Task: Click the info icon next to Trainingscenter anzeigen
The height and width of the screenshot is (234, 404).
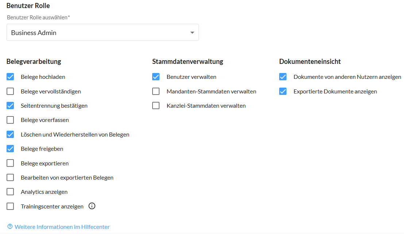Action: pyautogui.click(x=92, y=206)
